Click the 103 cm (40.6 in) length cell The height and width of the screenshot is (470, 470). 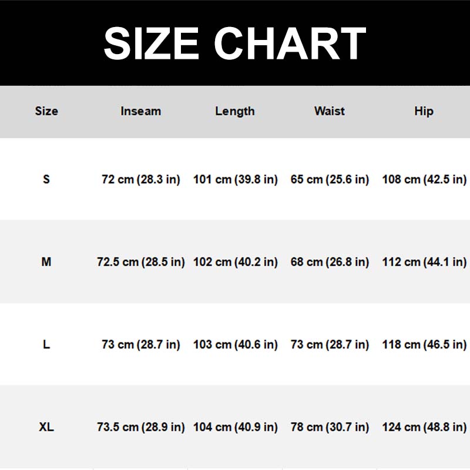pyautogui.click(x=236, y=344)
